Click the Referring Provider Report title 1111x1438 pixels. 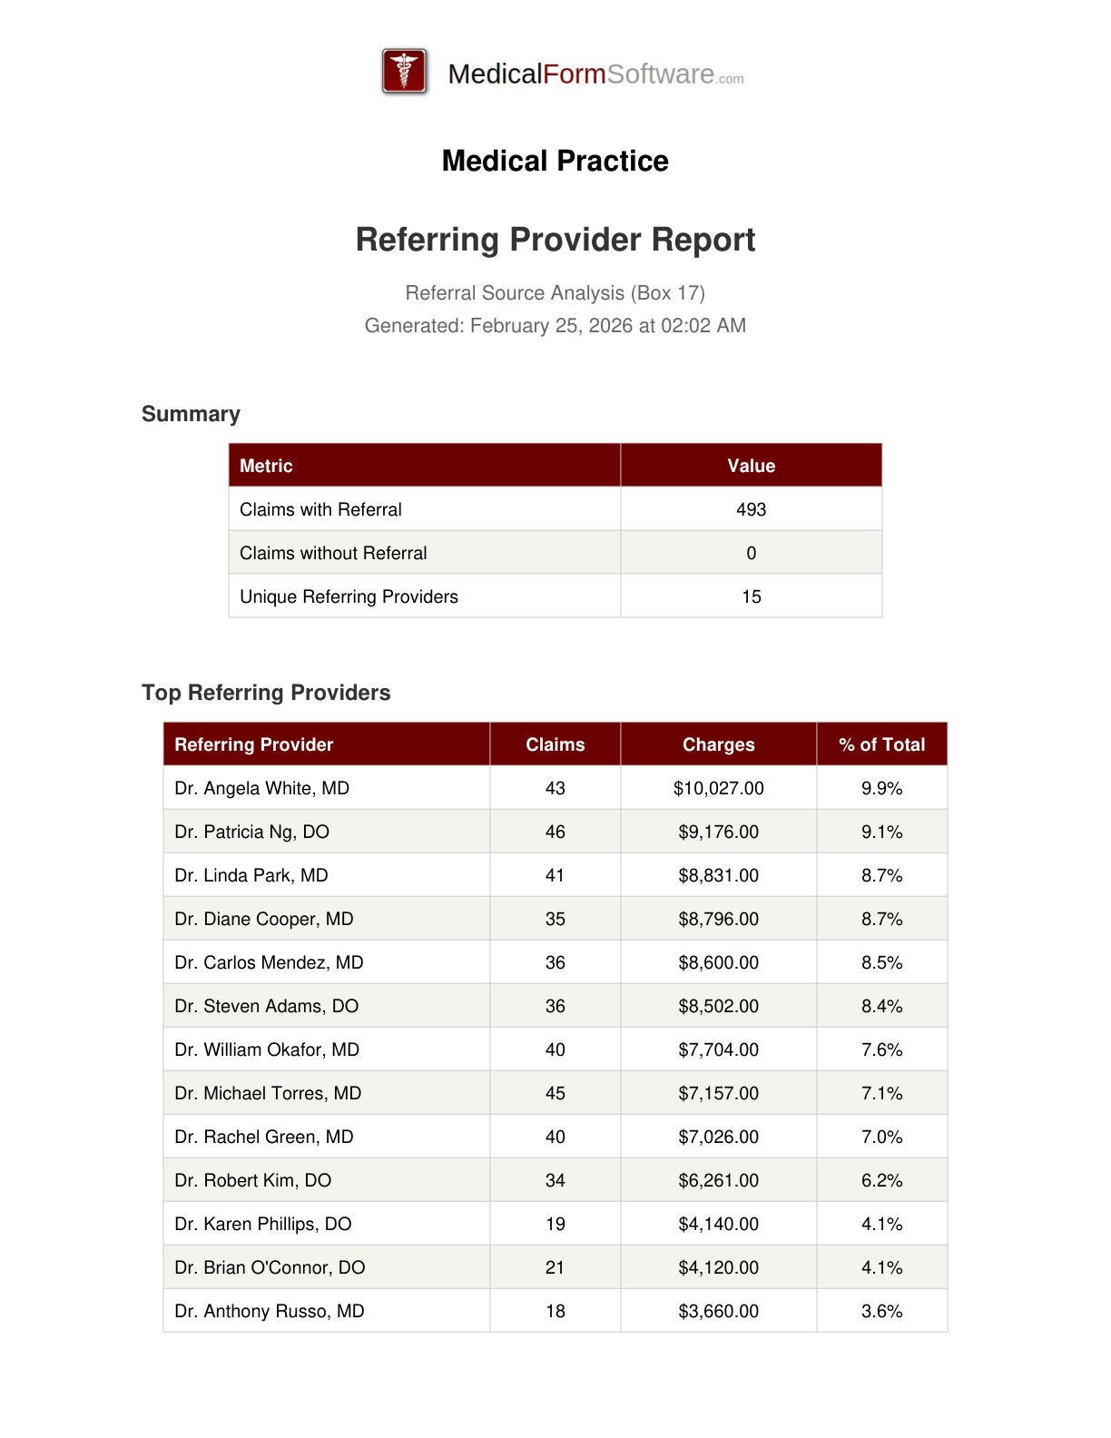[x=555, y=240]
